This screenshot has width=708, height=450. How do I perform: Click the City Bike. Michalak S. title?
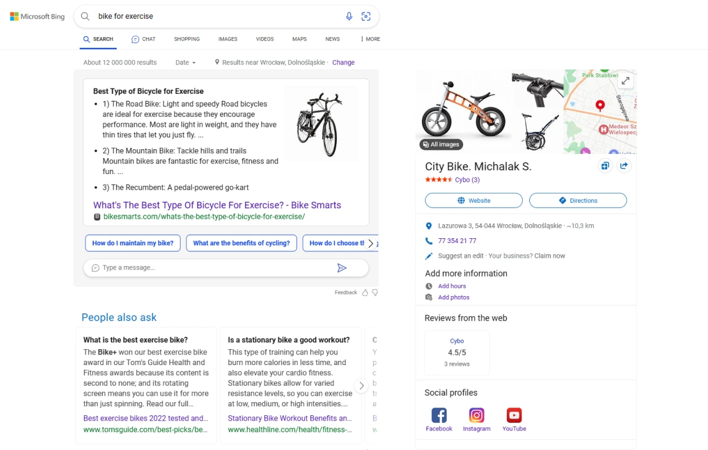478,166
